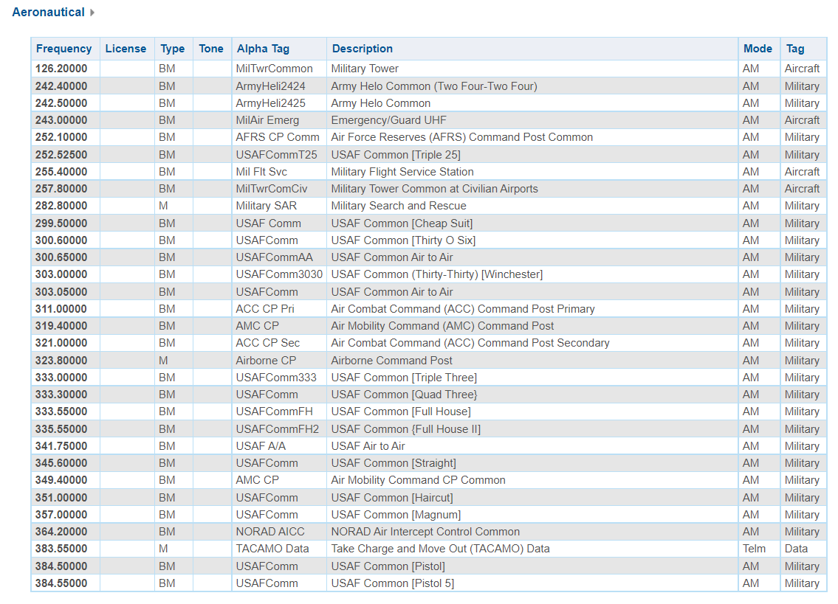The height and width of the screenshot is (604, 838).
Task: Sort by the Alpha Tag column header
Action: (x=263, y=49)
